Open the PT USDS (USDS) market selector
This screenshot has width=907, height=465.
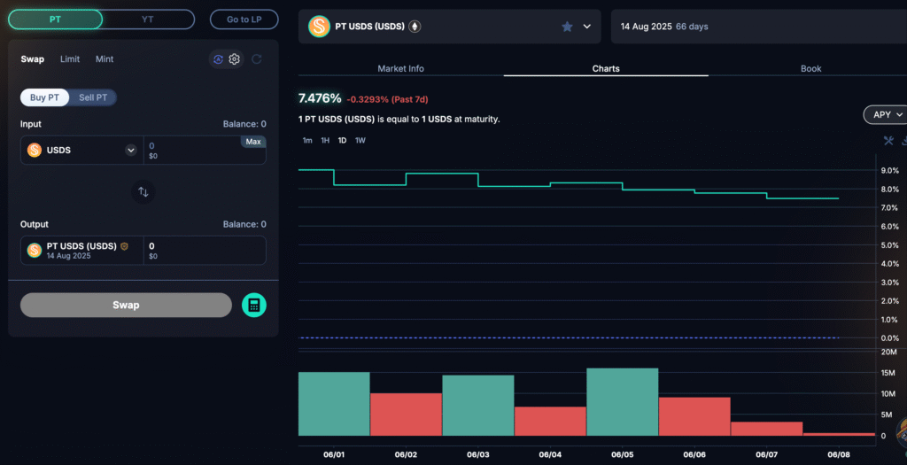click(x=449, y=27)
